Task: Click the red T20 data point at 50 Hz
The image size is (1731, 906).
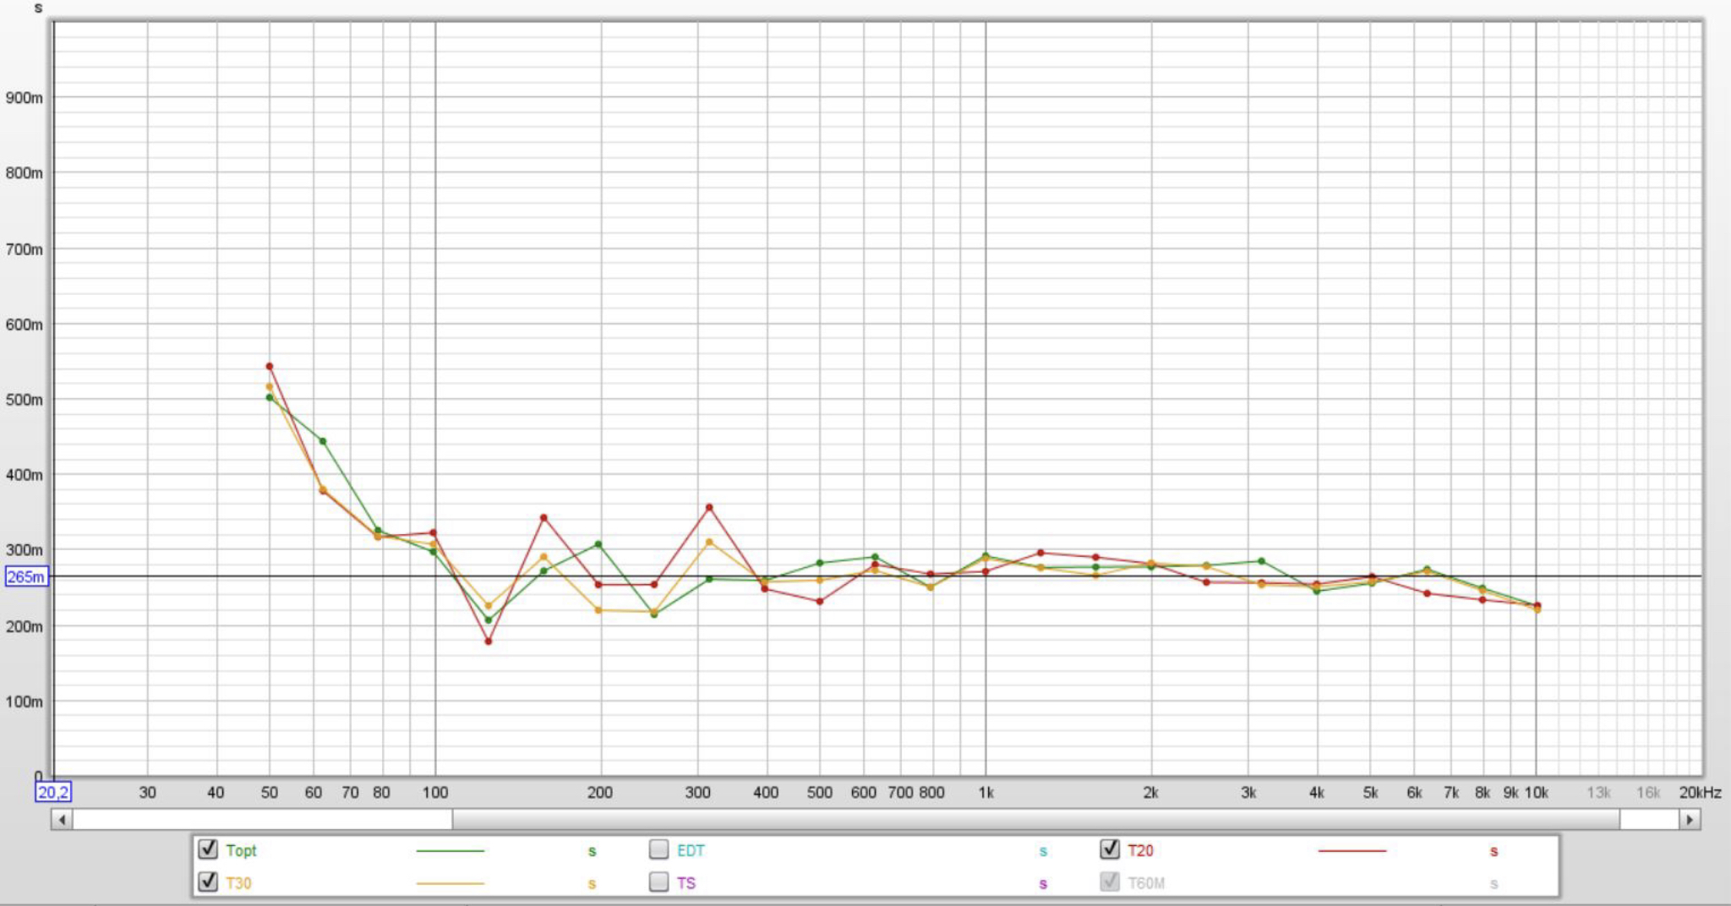Action: pyautogui.click(x=270, y=366)
